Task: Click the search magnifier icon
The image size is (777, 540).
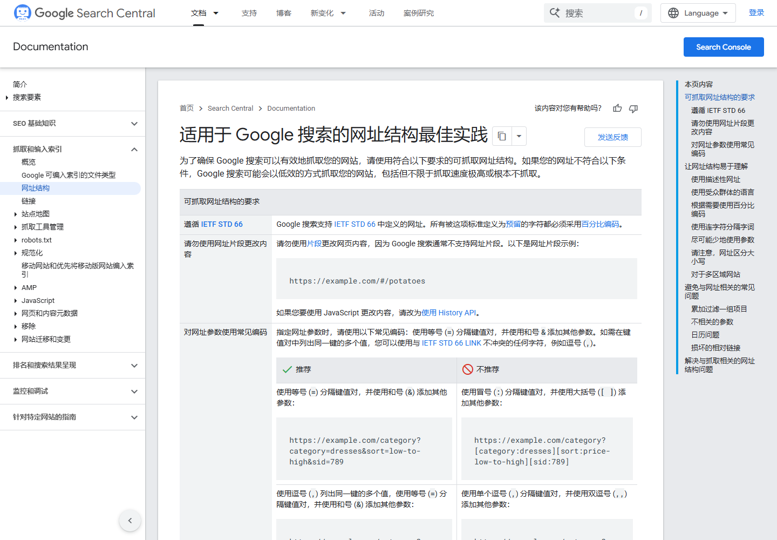Action: (x=555, y=13)
